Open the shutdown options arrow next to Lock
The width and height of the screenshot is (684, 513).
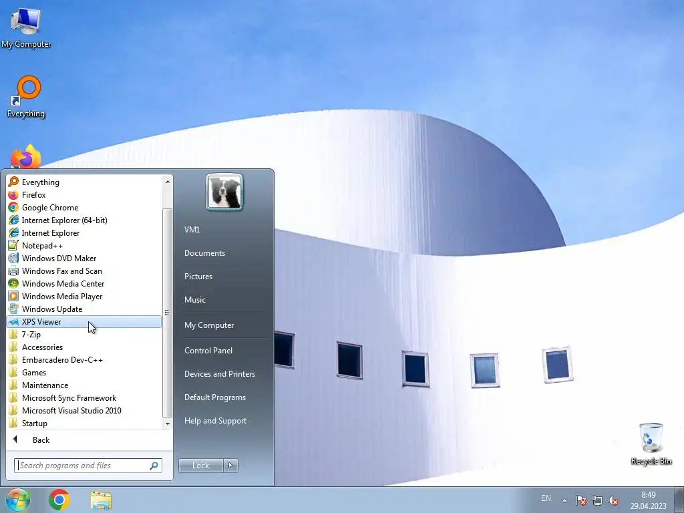tap(230, 466)
